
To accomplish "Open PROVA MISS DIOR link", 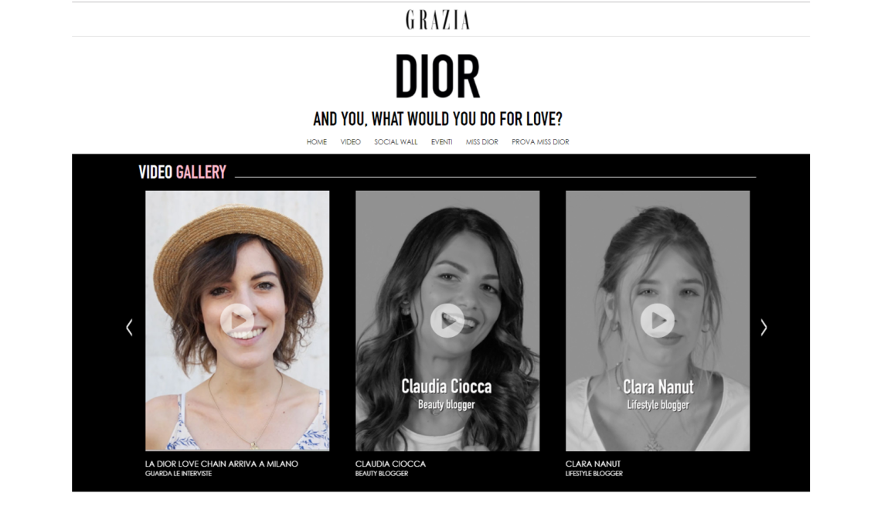I will pos(540,142).
